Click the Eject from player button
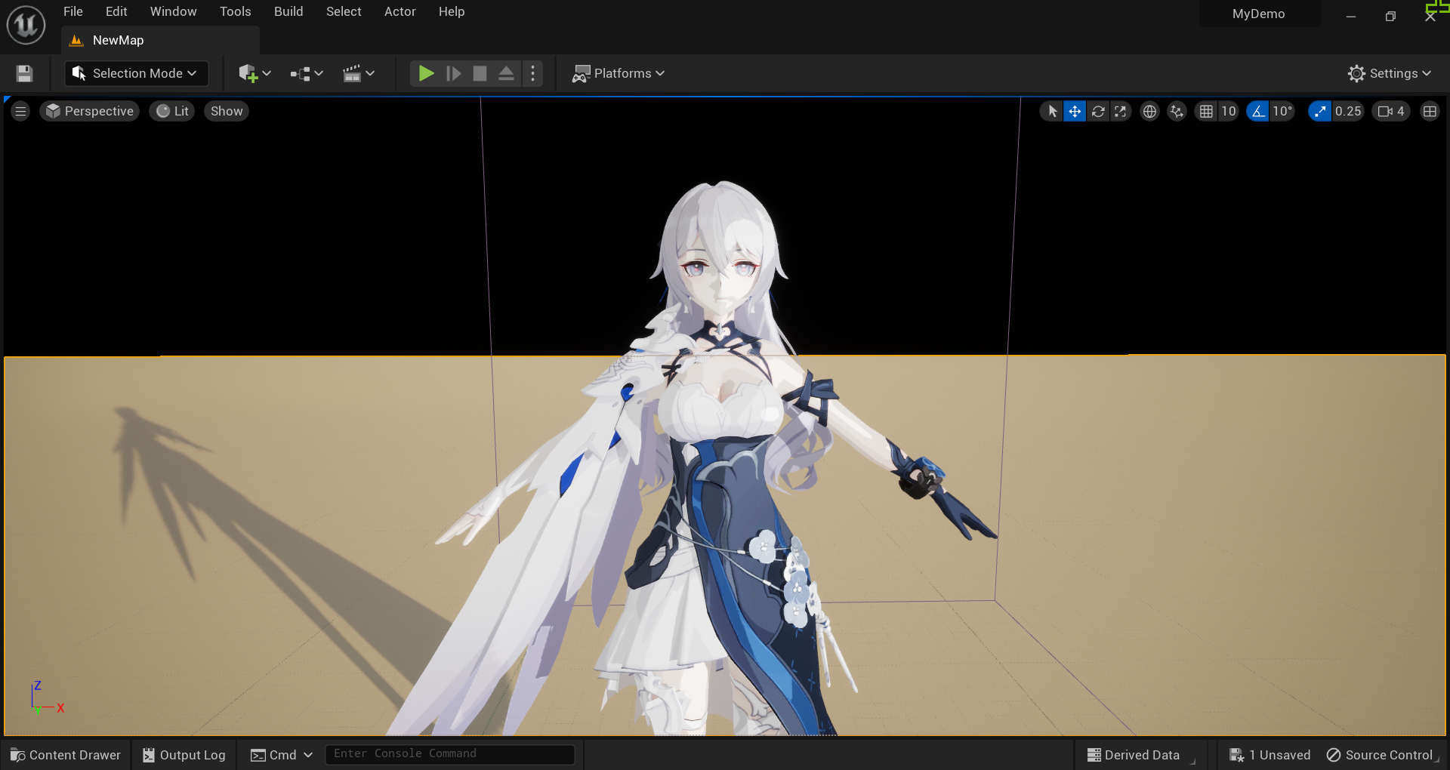1450x770 pixels. [506, 73]
